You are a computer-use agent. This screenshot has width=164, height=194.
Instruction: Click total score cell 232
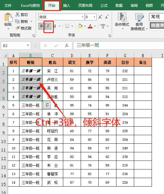(x=125, y=71)
